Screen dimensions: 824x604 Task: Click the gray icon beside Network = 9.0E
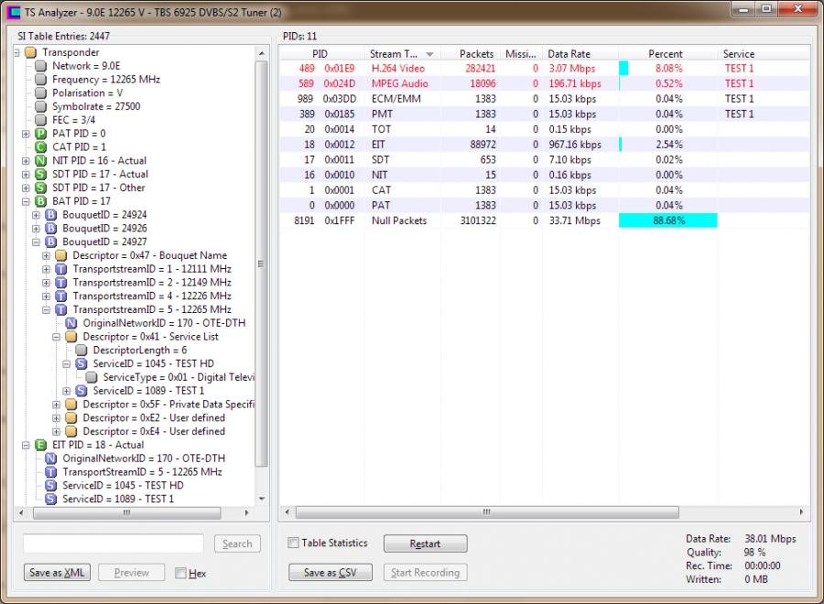tap(41, 66)
